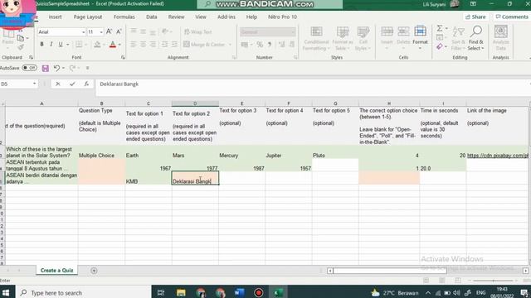This screenshot has height=298, width=531.
Task: Open Format as Table
Action: click(343, 39)
